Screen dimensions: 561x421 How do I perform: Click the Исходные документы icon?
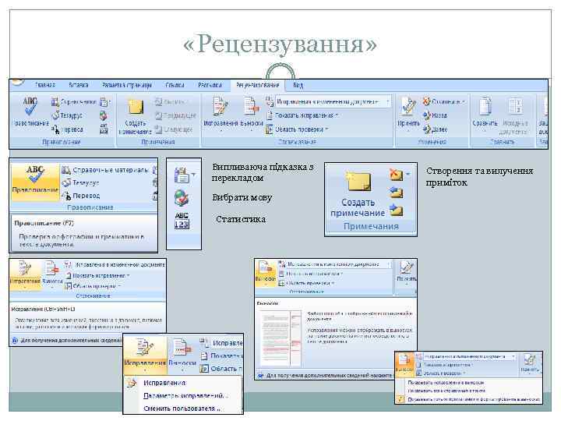pos(515,115)
